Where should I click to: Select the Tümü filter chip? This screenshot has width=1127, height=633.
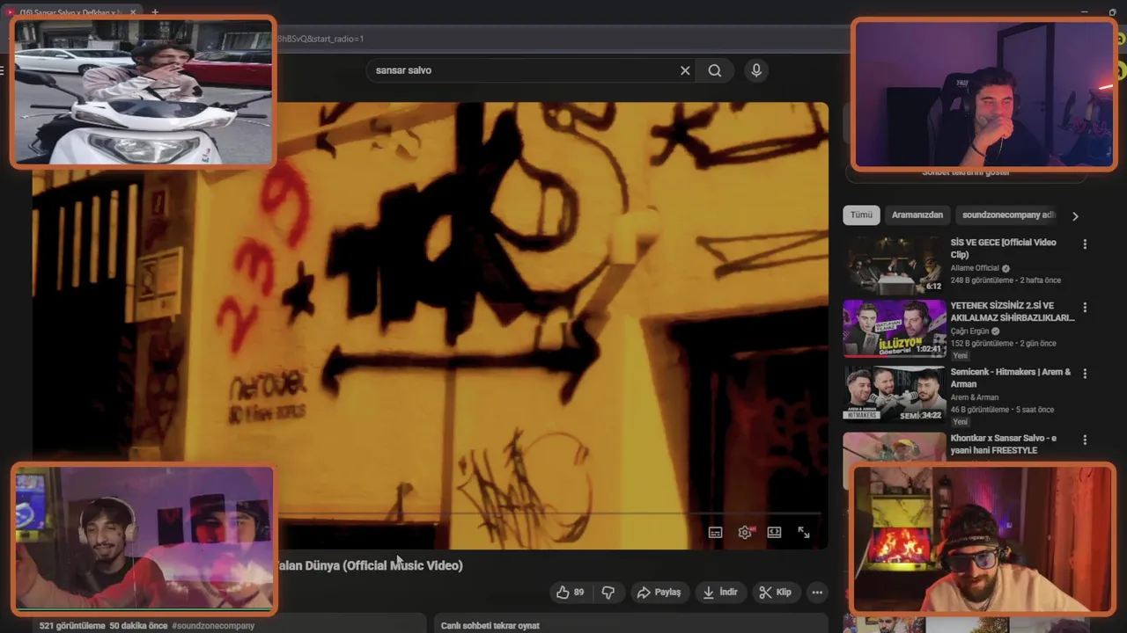tap(861, 215)
